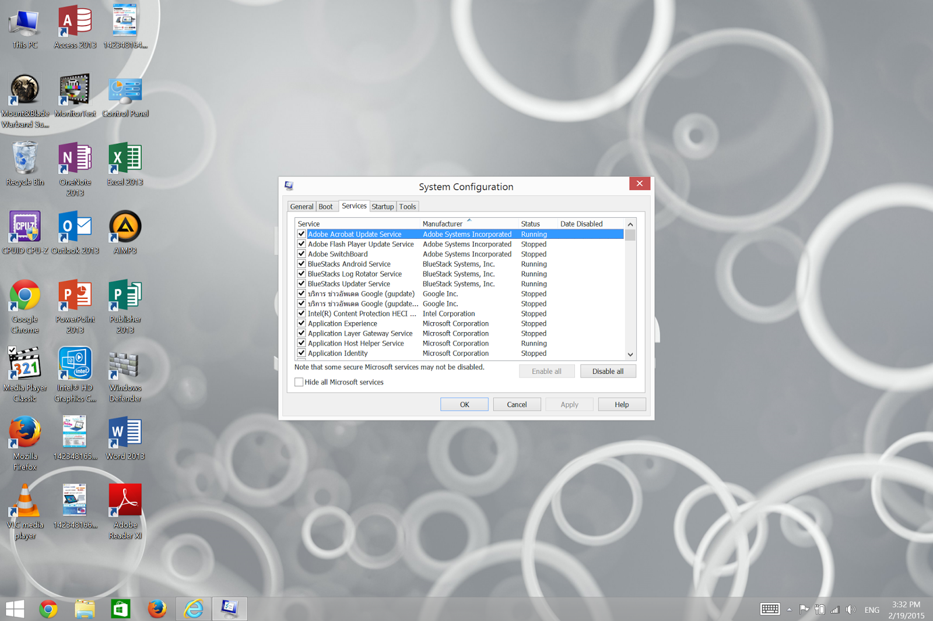Launch PowerPoint 2013 from the desktop

(x=75, y=307)
